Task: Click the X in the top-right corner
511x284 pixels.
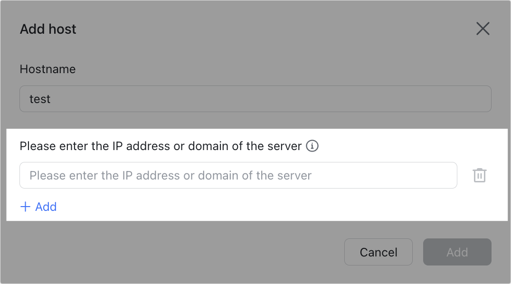Action: coord(483,28)
